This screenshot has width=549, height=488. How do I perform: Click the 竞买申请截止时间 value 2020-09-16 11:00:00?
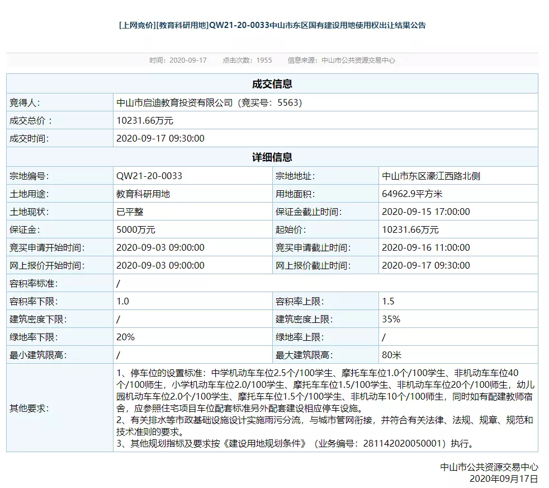(425, 247)
